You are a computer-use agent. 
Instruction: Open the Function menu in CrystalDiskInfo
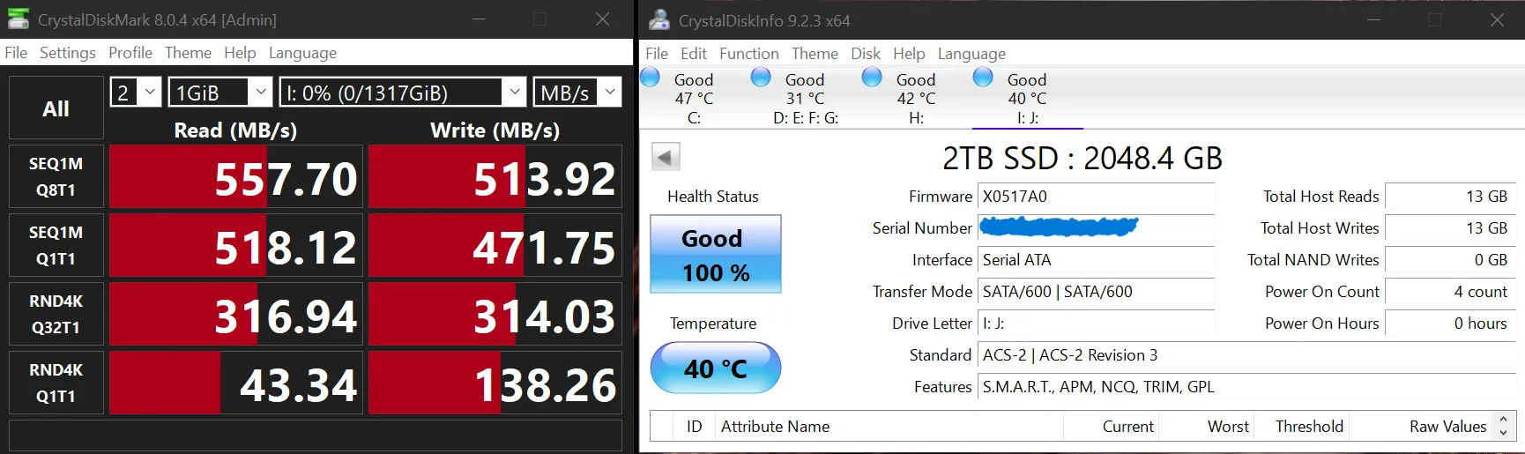tap(748, 54)
